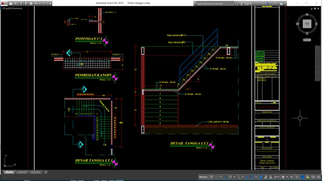Screen dimensions: 322x181
Task: Switch to the Layout2 tab
Action: 36,172
